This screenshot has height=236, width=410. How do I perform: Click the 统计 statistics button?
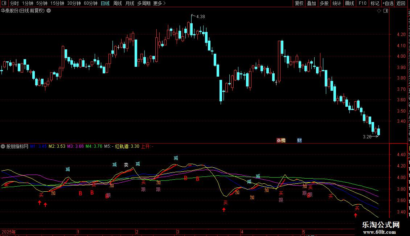click(337, 3)
